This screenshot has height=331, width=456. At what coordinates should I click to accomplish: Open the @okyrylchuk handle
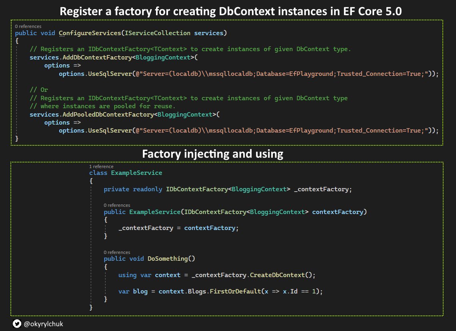[43, 324]
